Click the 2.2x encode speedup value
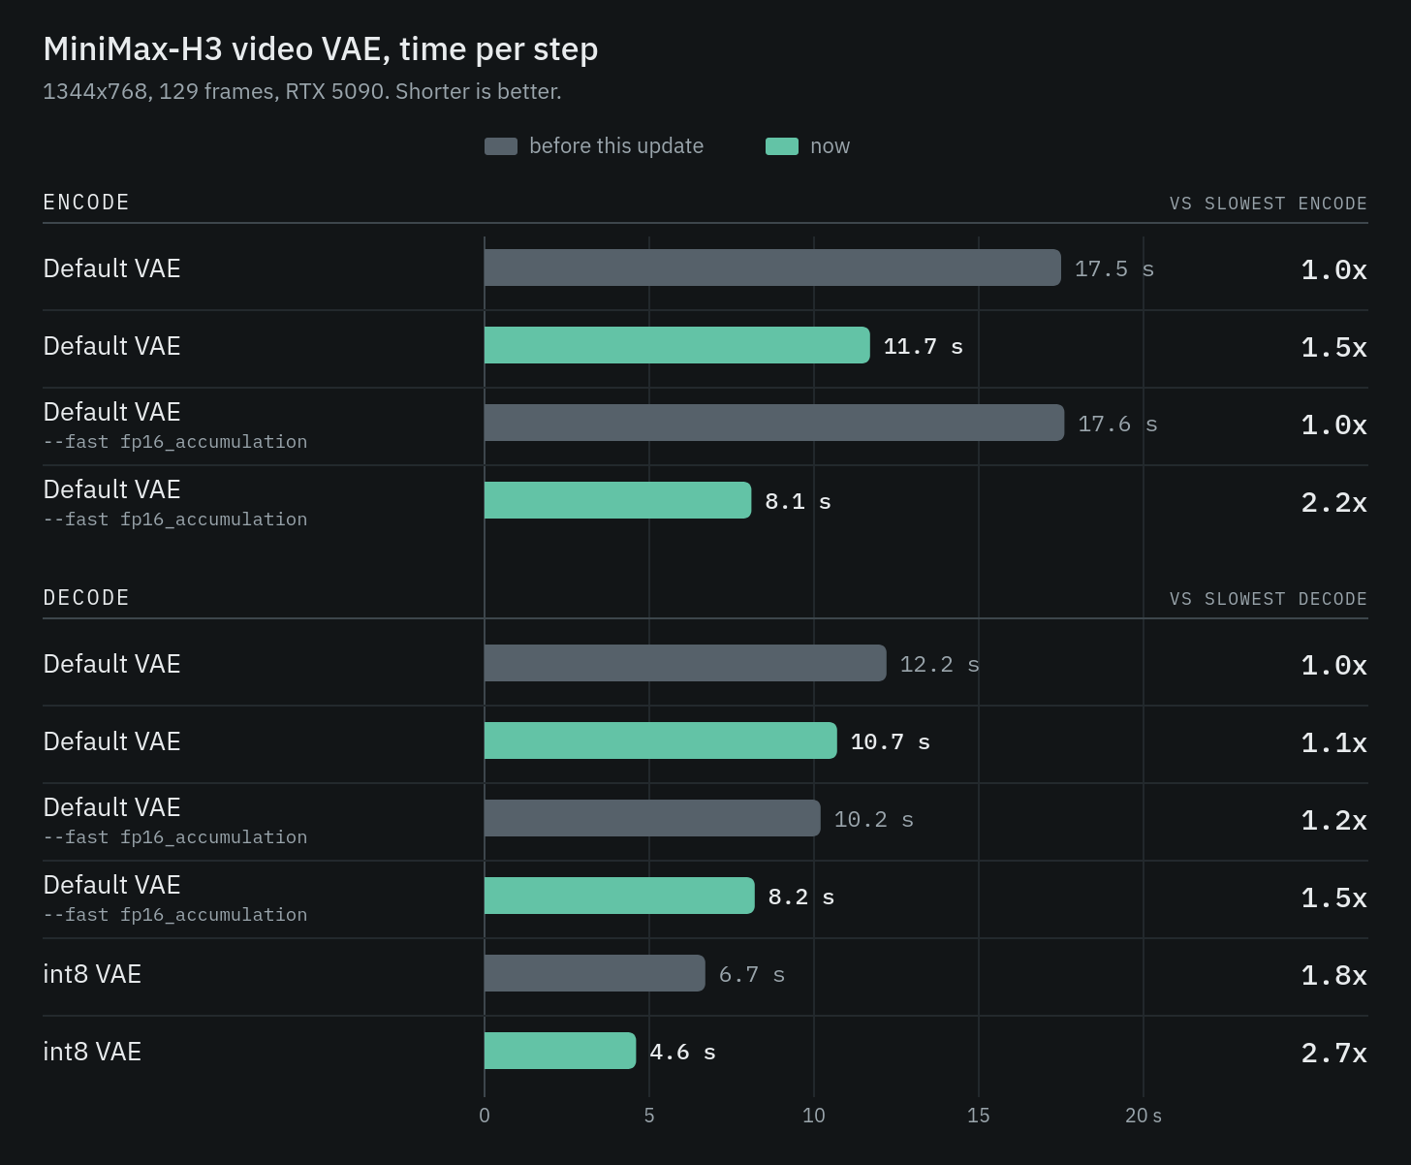 point(1333,502)
